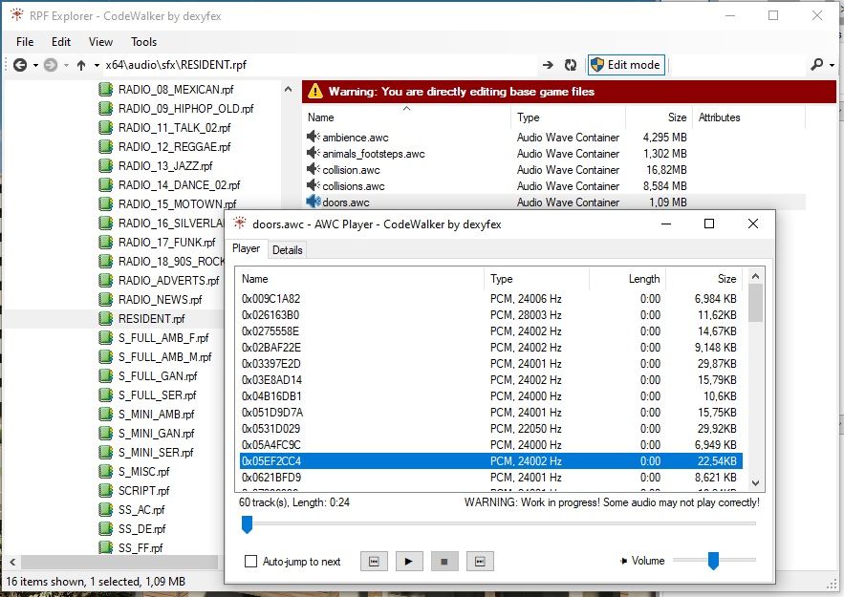Sort tracks by Length column header
The image size is (844, 597).
[x=628, y=279]
